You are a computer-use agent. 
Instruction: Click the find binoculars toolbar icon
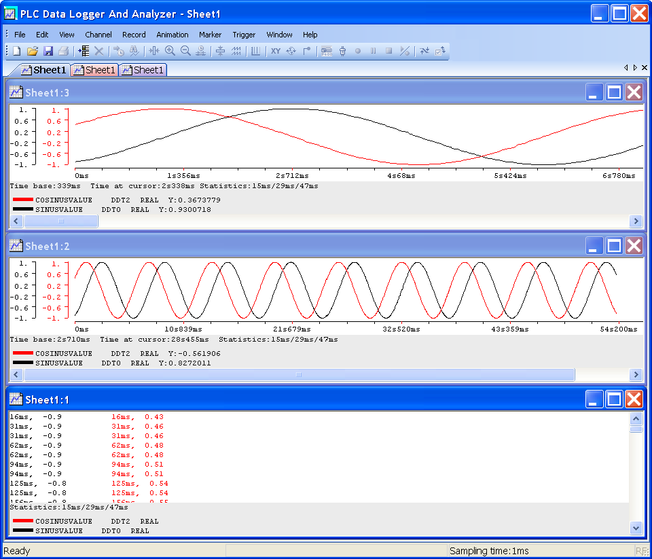coord(134,51)
